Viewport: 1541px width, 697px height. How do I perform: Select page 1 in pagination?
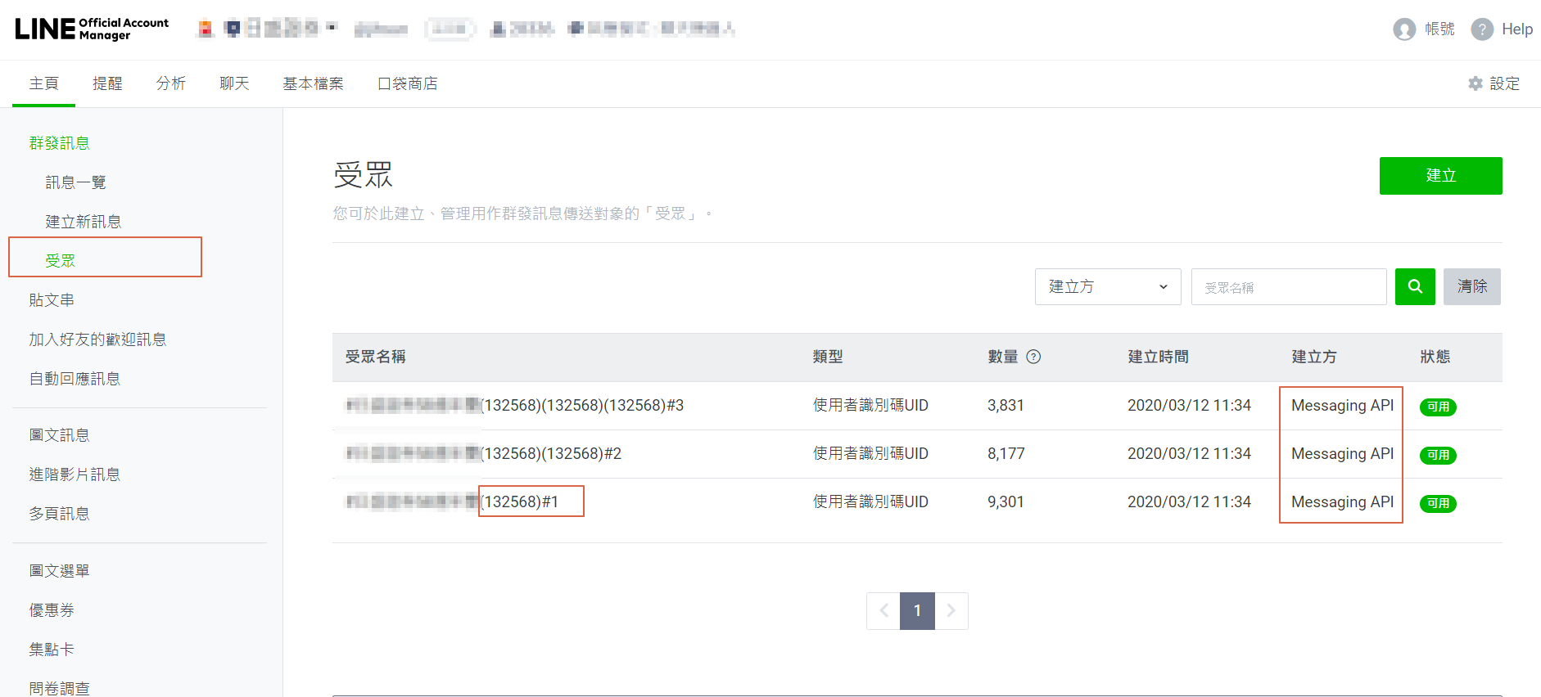tap(917, 611)
